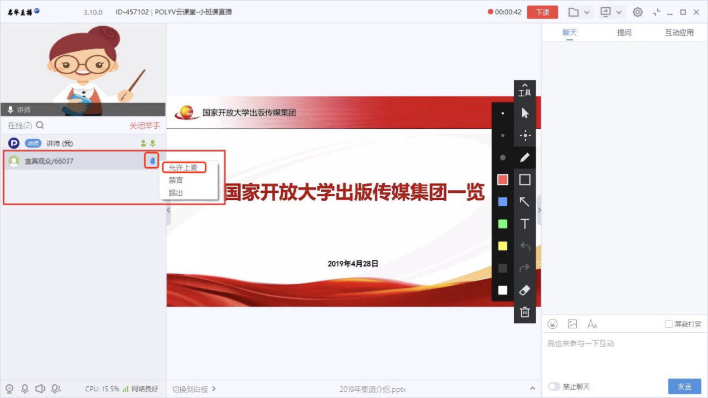This screenshot has width=708, height=398.
Task: Click the 发送 send button
Action: [x=685, y=386]
